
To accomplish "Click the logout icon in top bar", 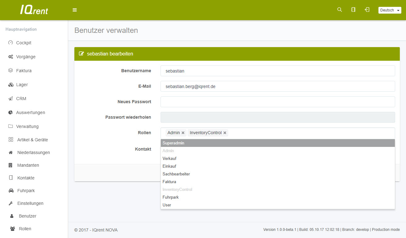I will tap(367, 10).
